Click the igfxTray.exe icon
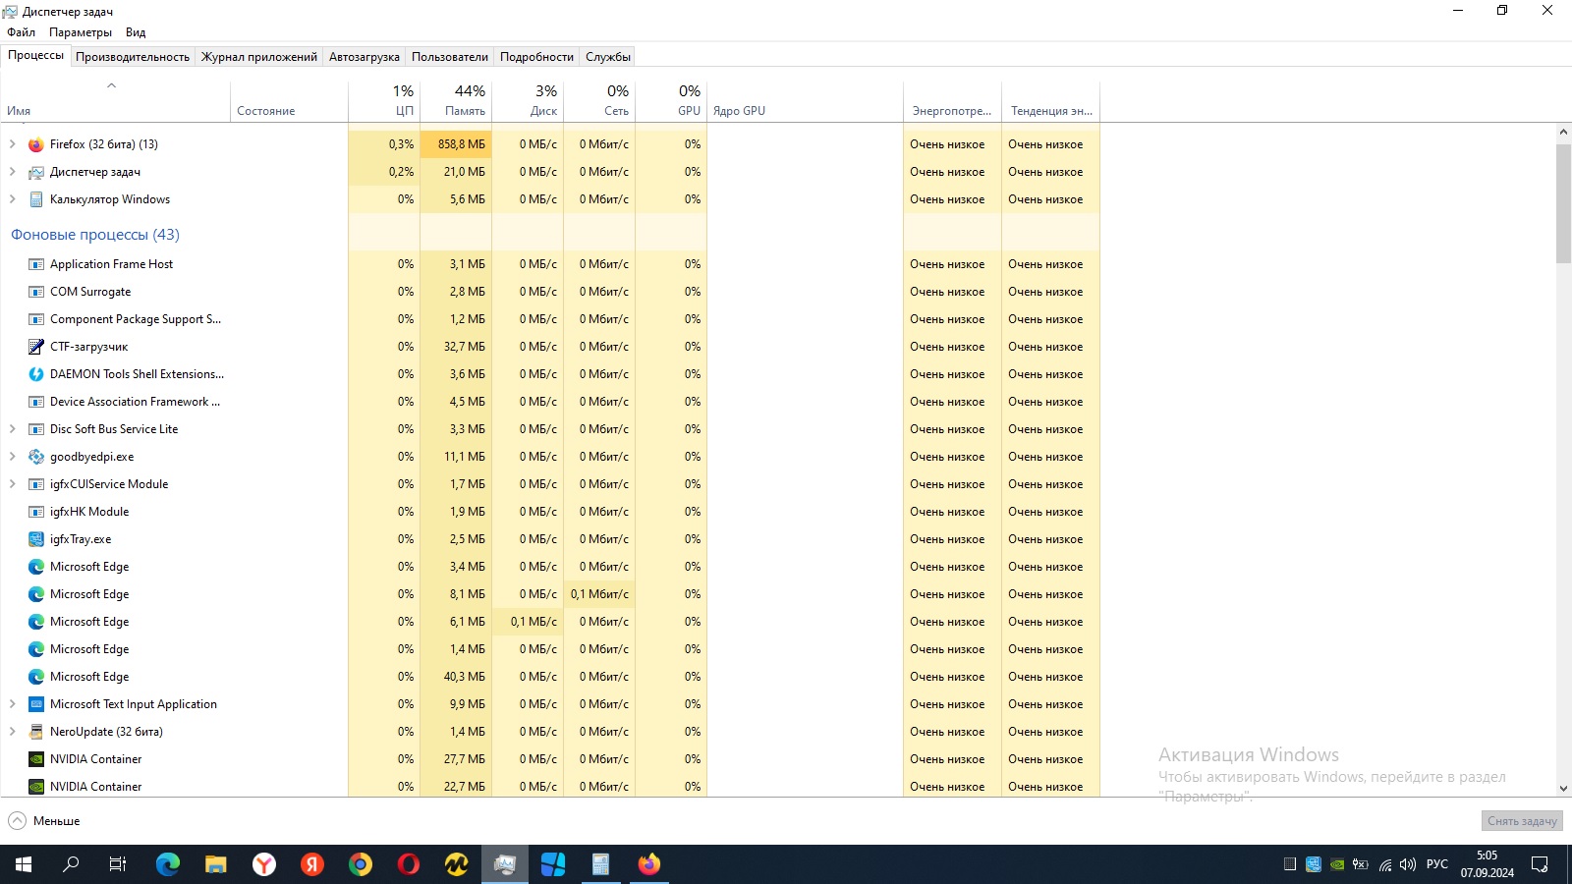Screen dimensions: 1572x884 36,539
